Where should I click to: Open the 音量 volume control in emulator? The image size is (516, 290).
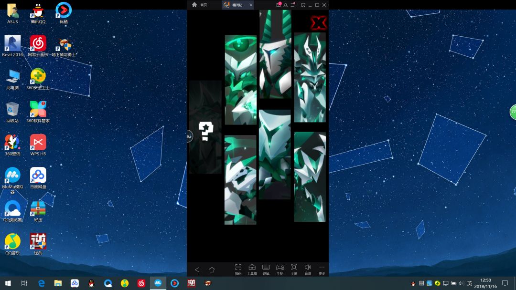point(308,269)
